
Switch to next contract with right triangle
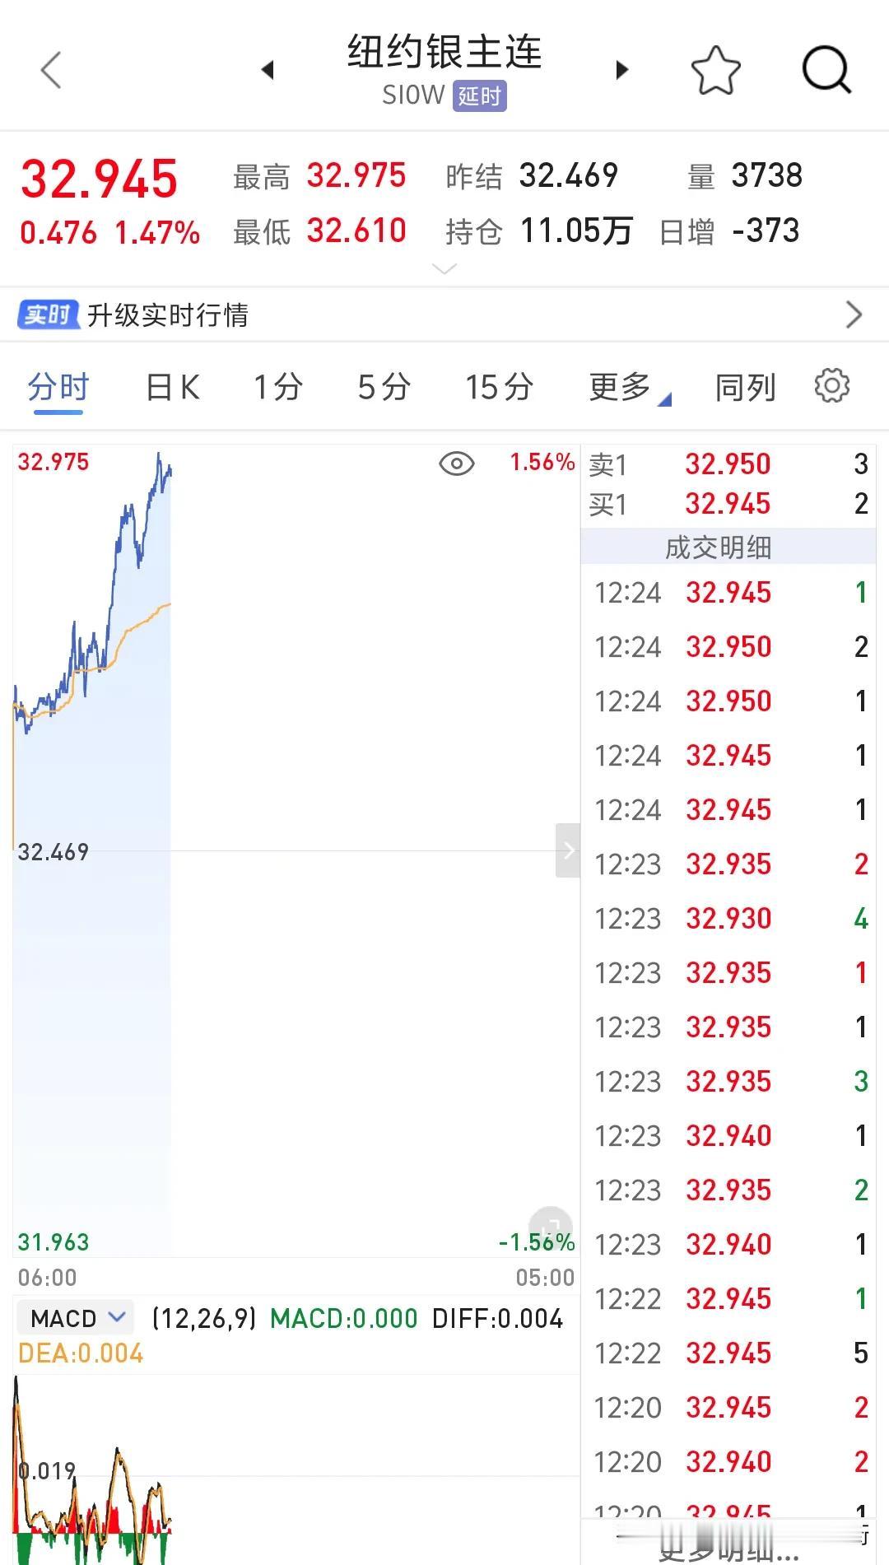tap(621, 70)
